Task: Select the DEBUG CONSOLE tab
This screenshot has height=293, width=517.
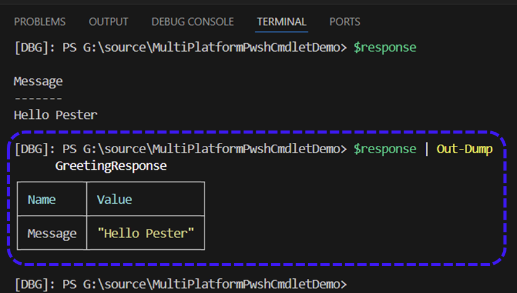Action: click(192, 22)
